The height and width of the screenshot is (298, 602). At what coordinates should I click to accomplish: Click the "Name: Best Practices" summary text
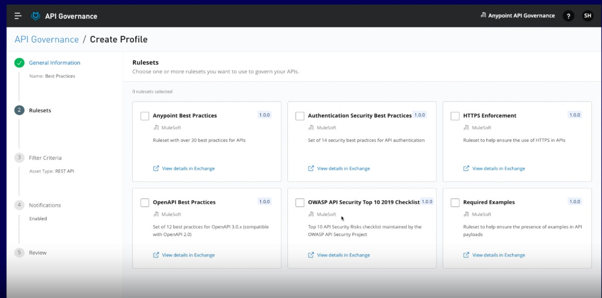pos(52,76)
